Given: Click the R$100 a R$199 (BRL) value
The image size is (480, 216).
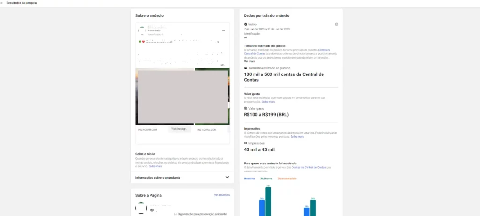Looking at the screenshot, I should (x=266, y=115).
